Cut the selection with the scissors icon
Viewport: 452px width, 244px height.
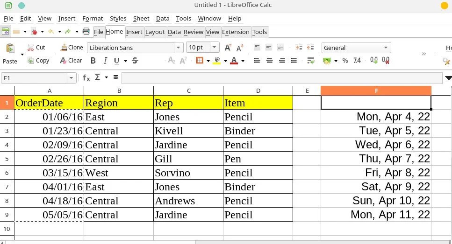tap(30, 48)
